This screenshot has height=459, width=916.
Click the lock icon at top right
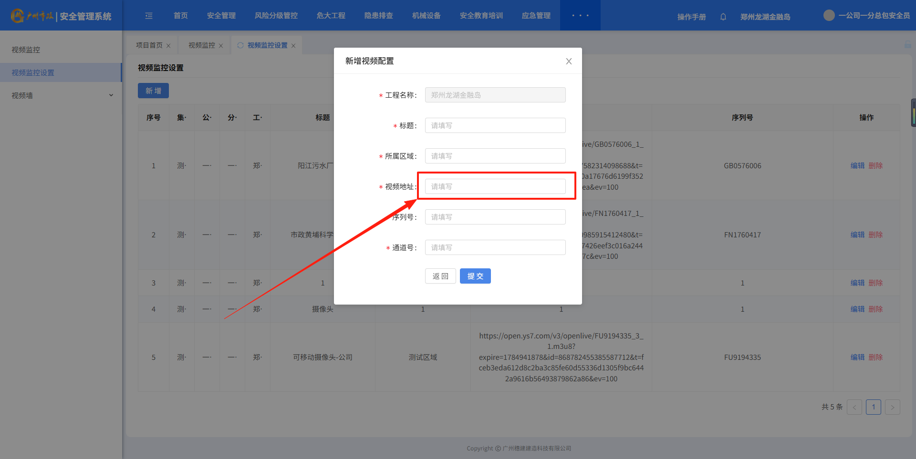point(907,45)
